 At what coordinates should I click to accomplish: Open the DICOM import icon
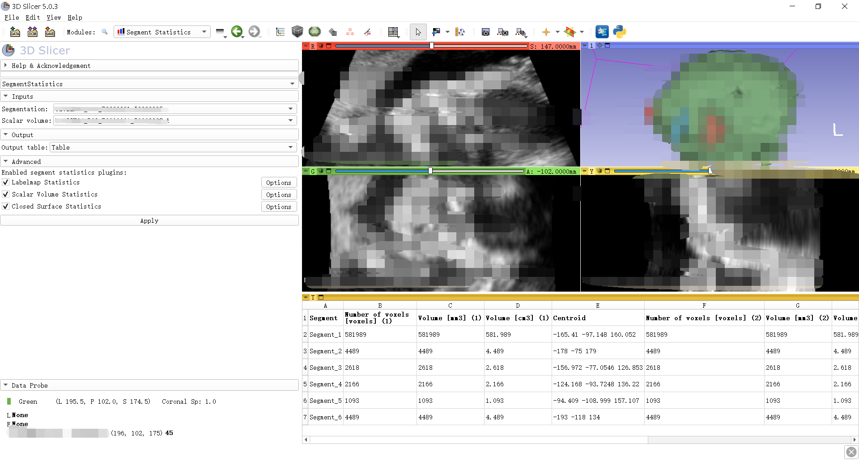point(33,32)
